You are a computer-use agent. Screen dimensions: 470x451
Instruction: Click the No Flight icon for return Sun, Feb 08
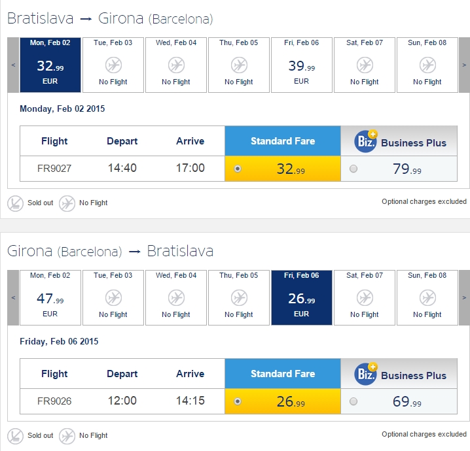(x=427, y=297)
